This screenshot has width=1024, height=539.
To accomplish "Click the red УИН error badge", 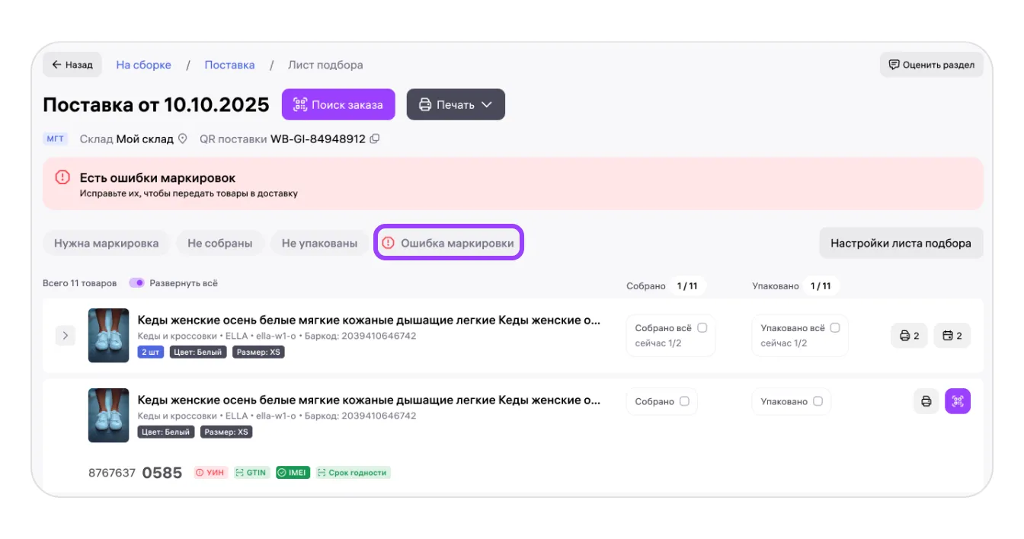I will [x=210, y=473].
